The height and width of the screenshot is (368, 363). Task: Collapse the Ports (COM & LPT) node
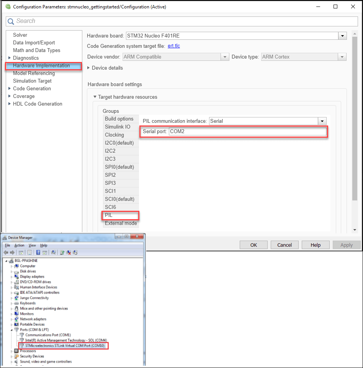pyautogui.click(x=12, y=330)
